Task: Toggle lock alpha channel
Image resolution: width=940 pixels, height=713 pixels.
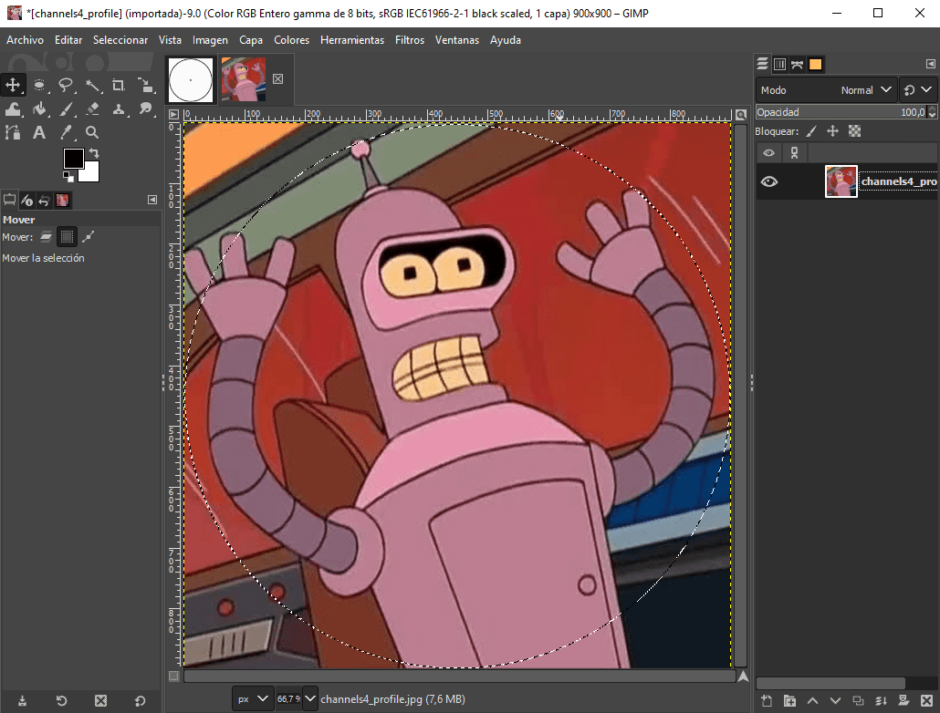Action: (x=855, y=131)
